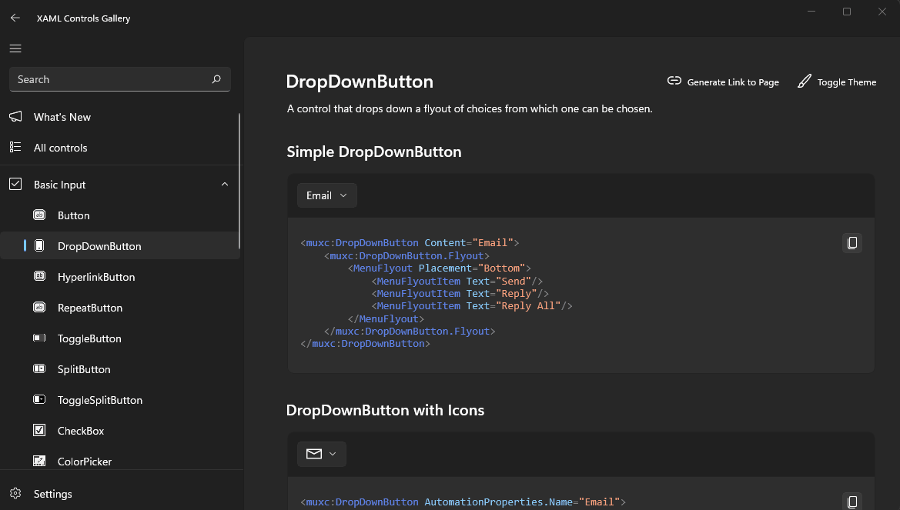Screen dimensions: 900x510
Task: Select HyperlinkButton in the navigation list
Action: (x=96, y=277)
